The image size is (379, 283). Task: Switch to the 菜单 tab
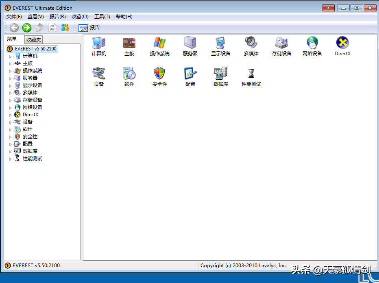coord(12,39)
